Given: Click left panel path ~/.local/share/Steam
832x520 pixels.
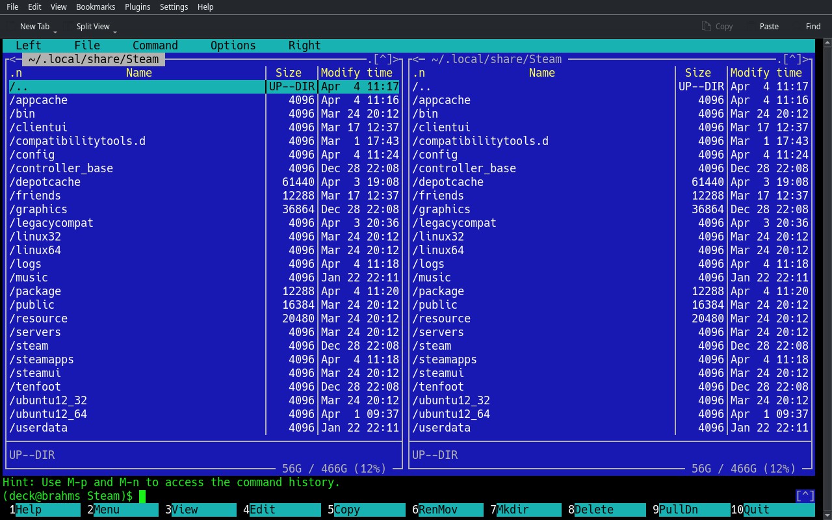Looking at the screenshot, I should 94,59.
